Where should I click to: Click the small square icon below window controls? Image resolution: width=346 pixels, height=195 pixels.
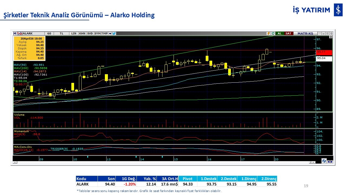[x=331, y=37]
